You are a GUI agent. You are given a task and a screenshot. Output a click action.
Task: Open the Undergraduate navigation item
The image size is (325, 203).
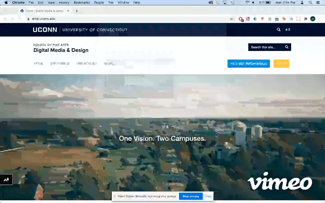click(86, 63)
